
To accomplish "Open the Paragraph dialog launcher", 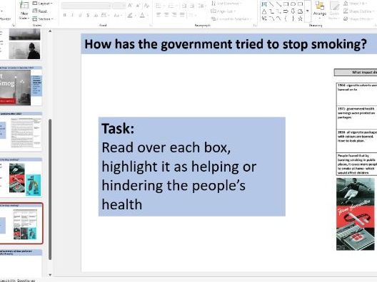I will (x=255, y=25).
